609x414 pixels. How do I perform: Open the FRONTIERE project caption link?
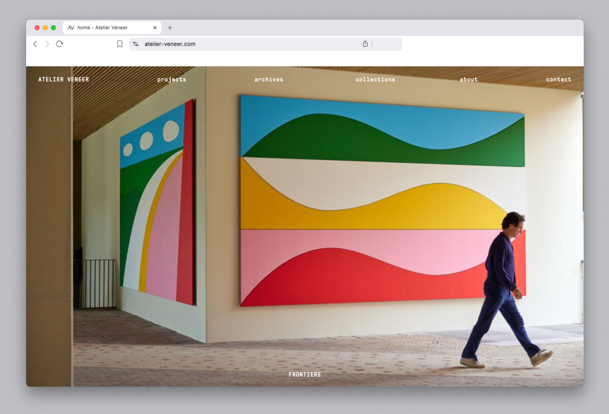305,375
